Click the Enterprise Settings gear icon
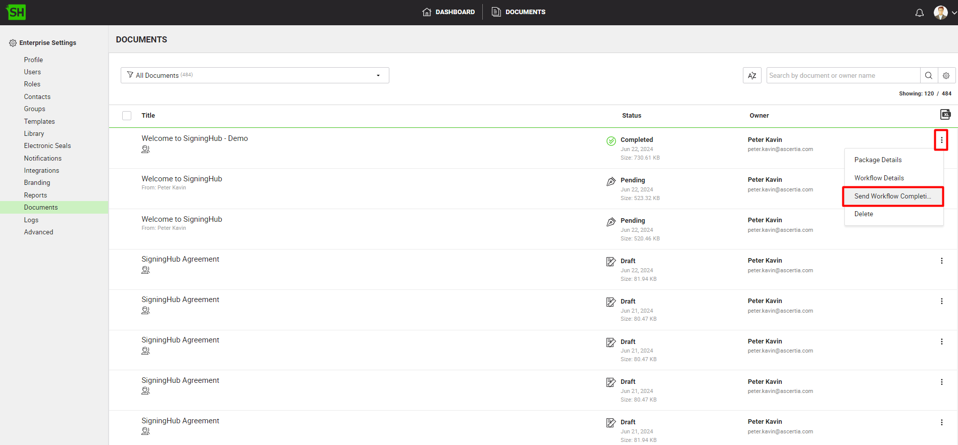 click(x=13, y=43)
